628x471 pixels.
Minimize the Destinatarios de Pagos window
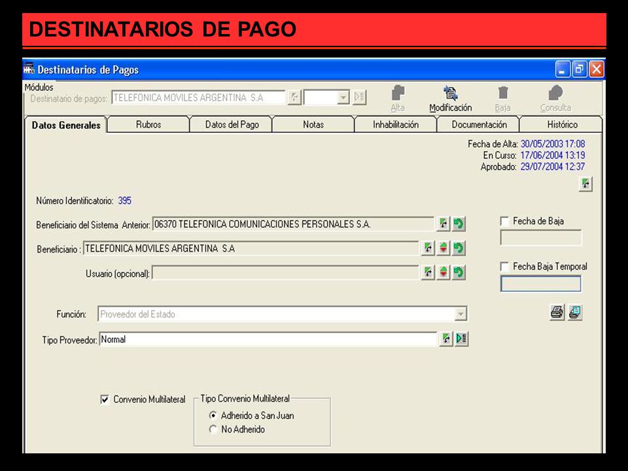click(563, 69)
